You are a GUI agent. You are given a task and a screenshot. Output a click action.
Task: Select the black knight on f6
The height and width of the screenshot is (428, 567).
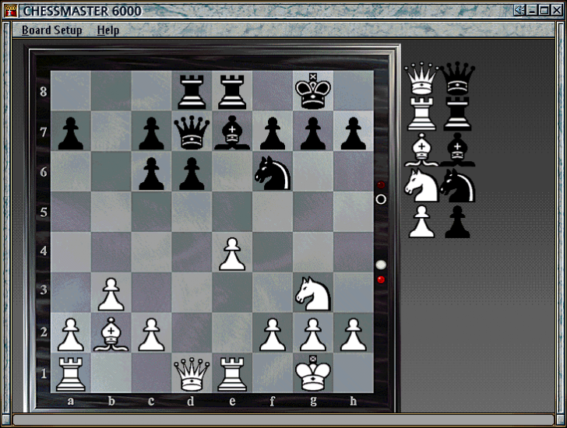tap(273, 173)
